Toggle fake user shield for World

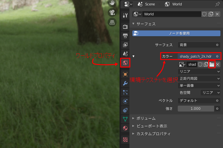[x=204, y=14]
